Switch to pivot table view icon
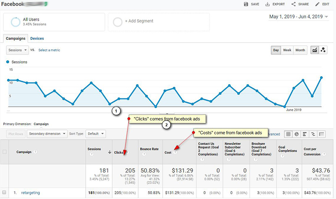This screenshot has height=199, width=336. click(322, 134)
